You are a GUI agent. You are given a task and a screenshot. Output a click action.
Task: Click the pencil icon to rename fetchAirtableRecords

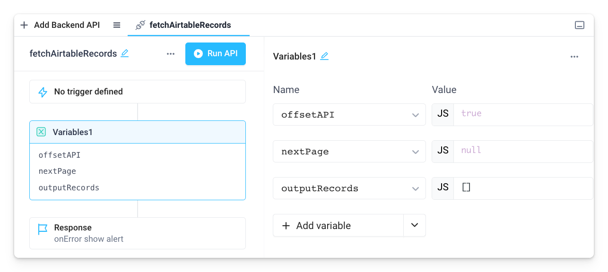(124, 53)
